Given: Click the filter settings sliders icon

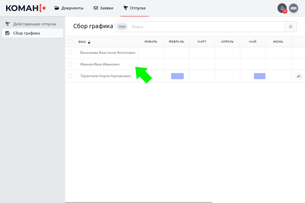Looking at the screenshot, I should (291, 27).
